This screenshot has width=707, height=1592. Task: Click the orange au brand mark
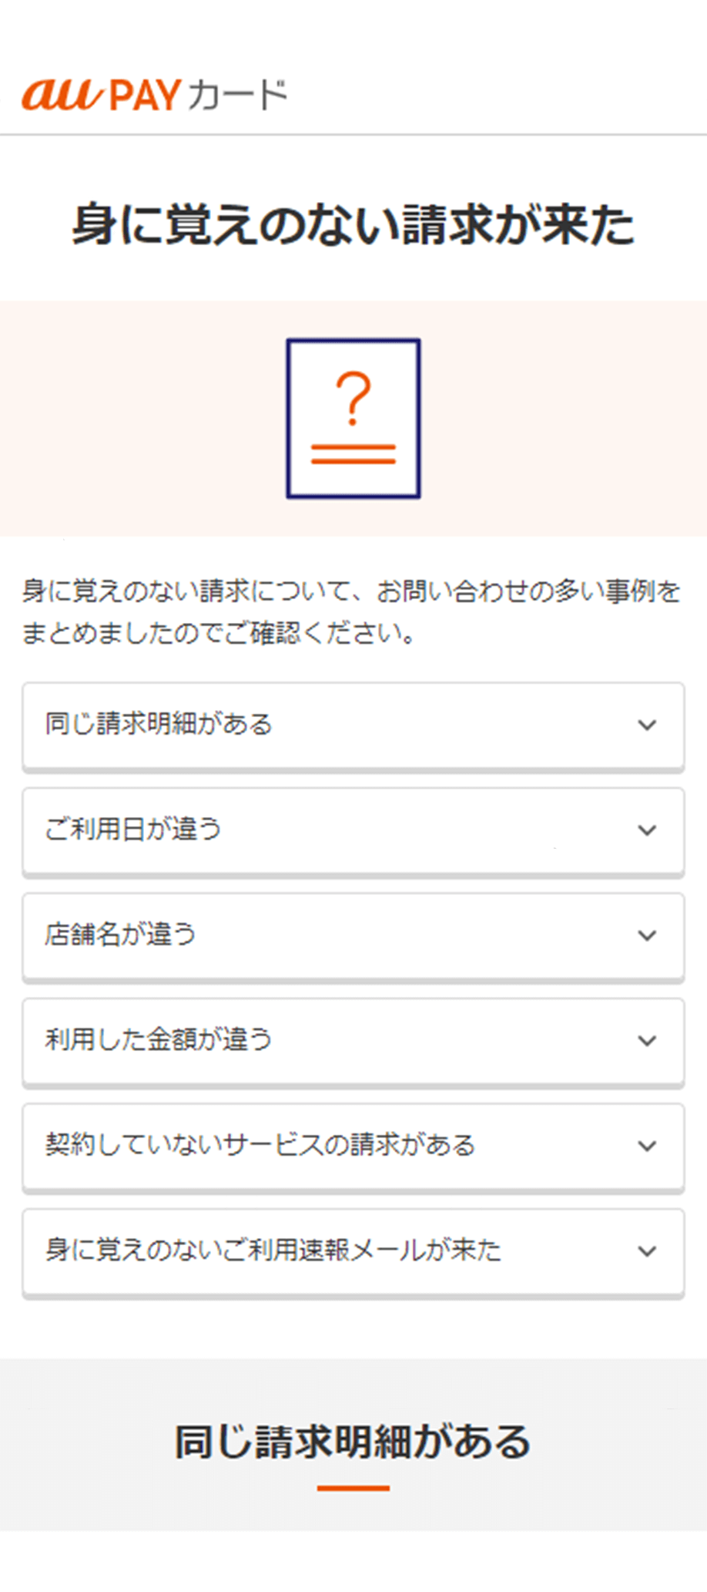coord(62,95)
